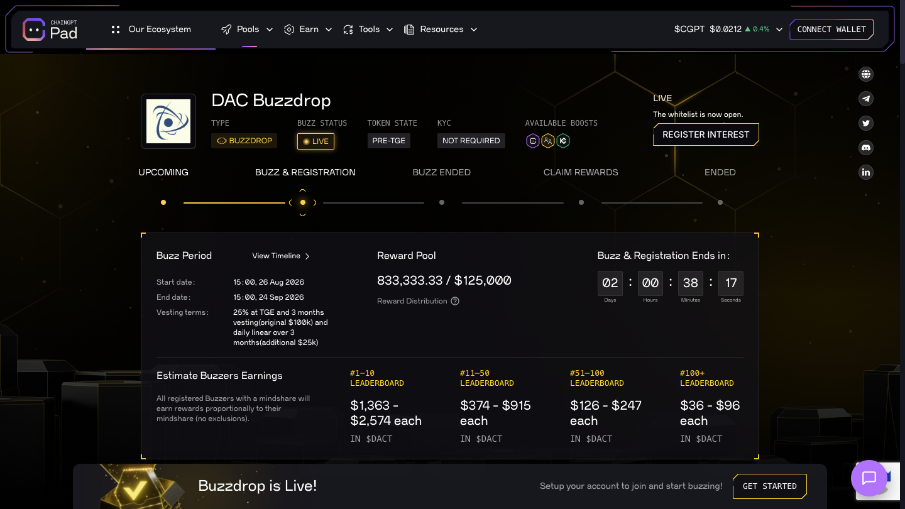The image size is (905, 509).
Task: Click the Get Started button
Action: coord(770,486)
